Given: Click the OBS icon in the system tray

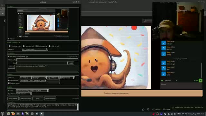Looking at the screenshot, I should pos(157,114).
